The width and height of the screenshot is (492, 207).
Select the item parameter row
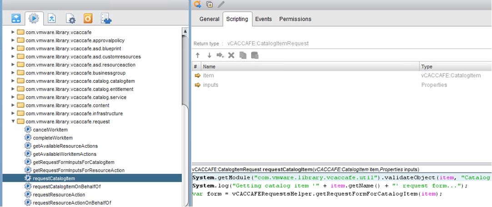(341, 75)
